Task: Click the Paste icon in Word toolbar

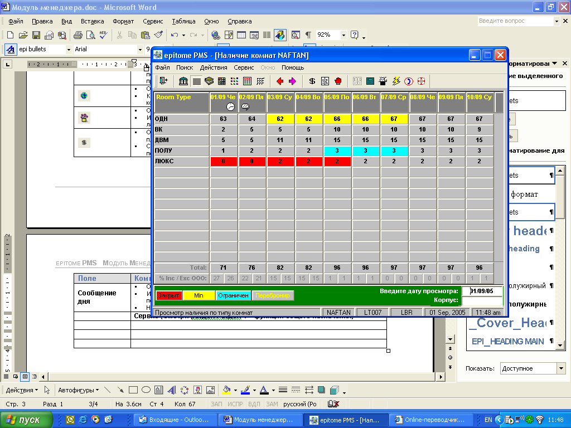Action: (x=146, y=35)
